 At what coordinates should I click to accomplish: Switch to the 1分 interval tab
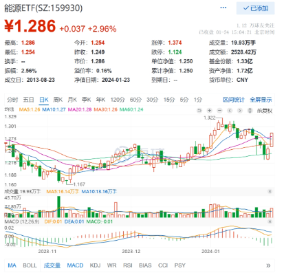pos(198,100)
